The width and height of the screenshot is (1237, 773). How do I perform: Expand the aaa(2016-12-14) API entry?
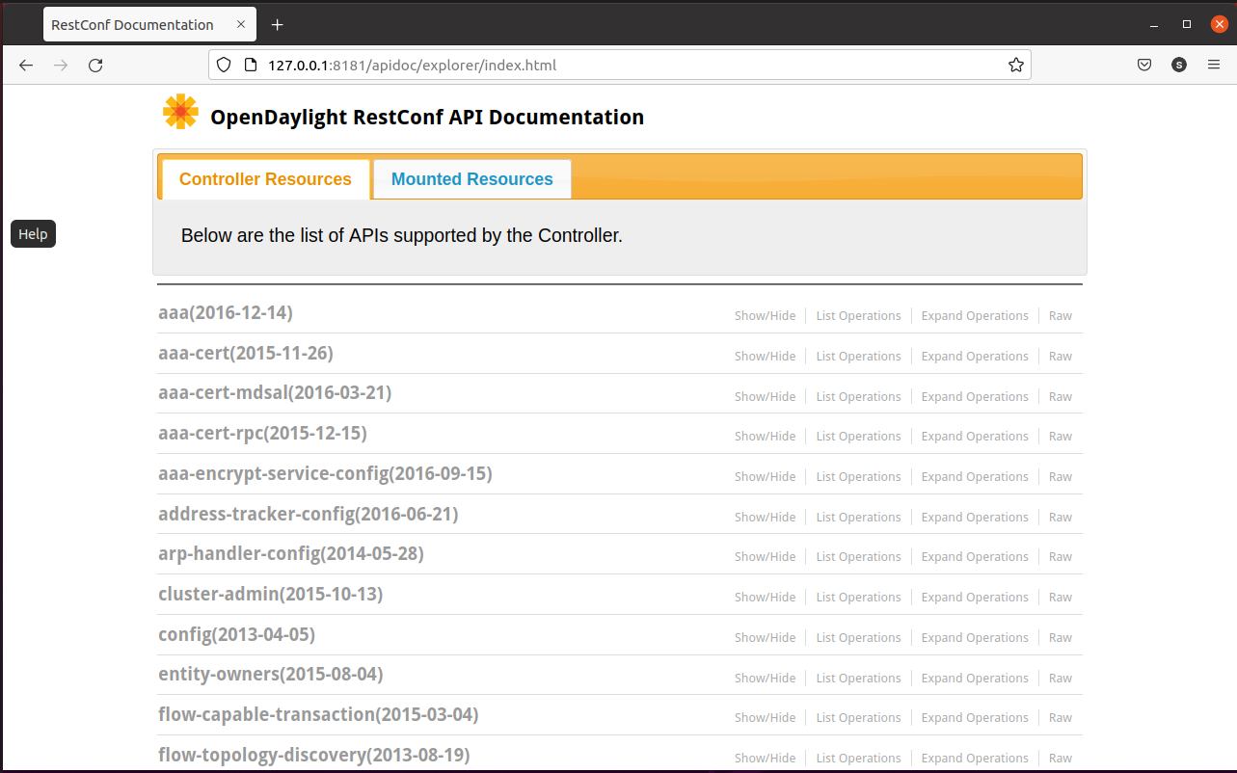pyautogui.click(x=226, y=313)
